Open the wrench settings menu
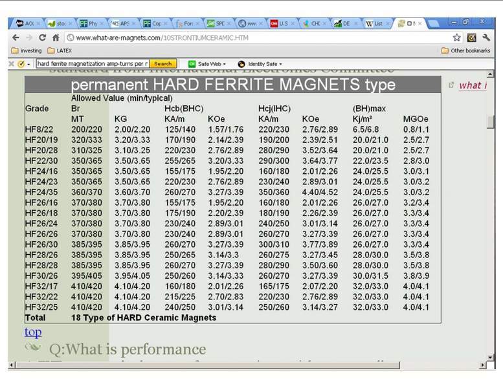This screenshot has width=503, height=388. click(486, 38)
